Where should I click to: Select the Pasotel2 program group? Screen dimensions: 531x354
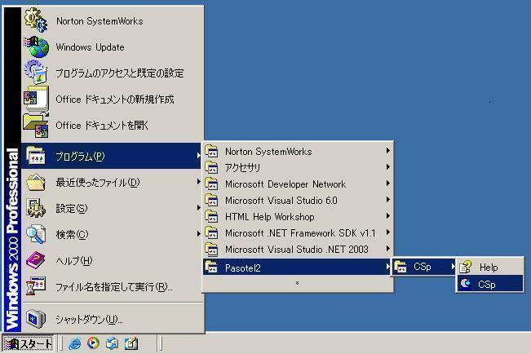(x=298, y=268)
